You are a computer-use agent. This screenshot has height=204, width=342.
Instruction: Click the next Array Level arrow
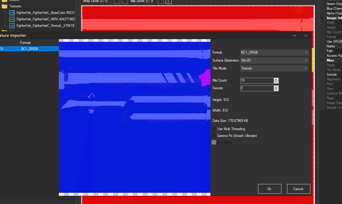coord(124,1)
